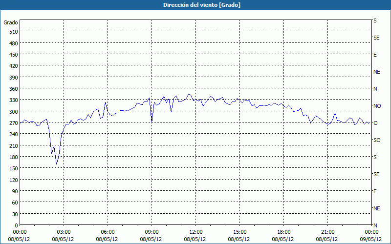Select the 390 y-axis value
Screen dimensions: 391x244
[x=14, y=78]
